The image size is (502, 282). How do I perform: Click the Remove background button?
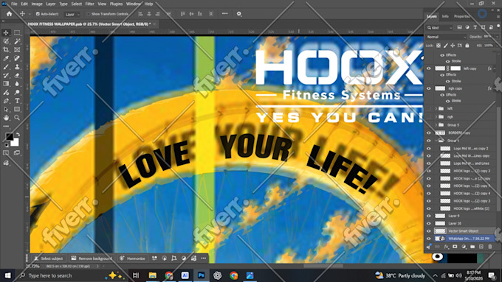[92, 258]
